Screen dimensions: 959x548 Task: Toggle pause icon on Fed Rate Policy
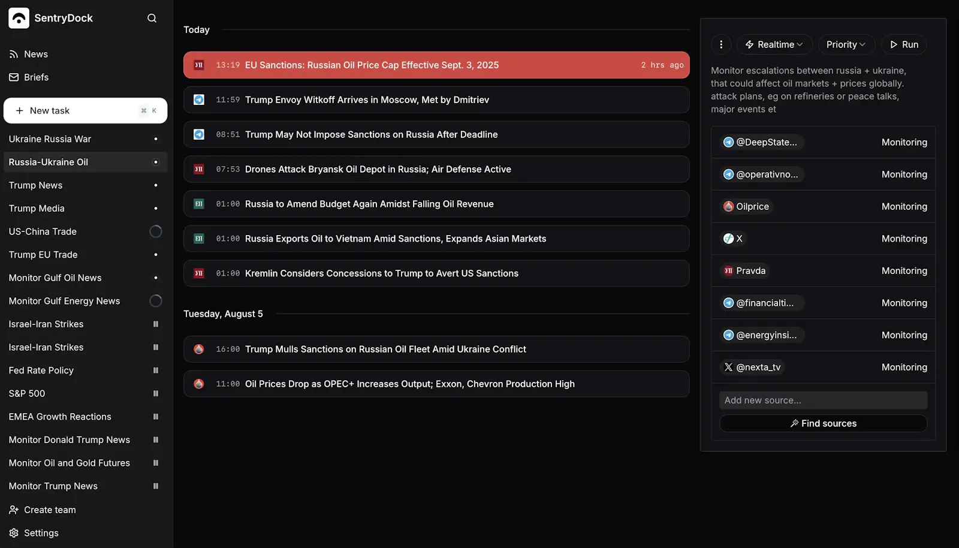click(x=156, y=371)
